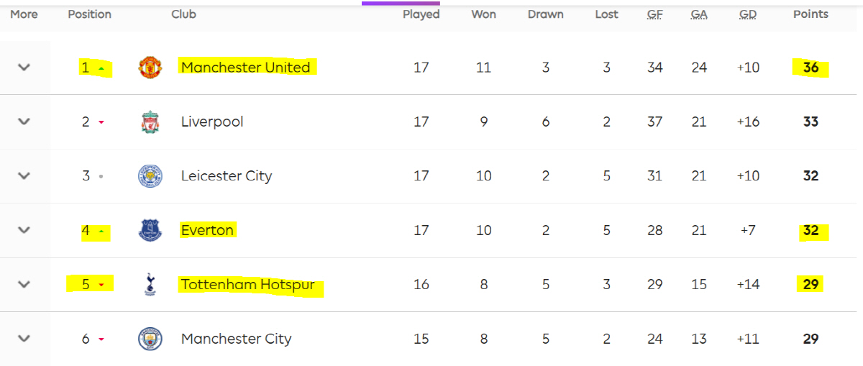Expand the Liverpool row details chevron
Screen dimensions: 863x366
click(x=24, y=122)
